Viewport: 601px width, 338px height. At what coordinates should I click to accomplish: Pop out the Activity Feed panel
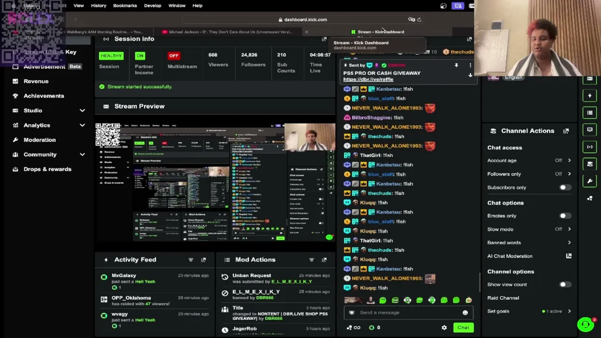pos(203,260)
